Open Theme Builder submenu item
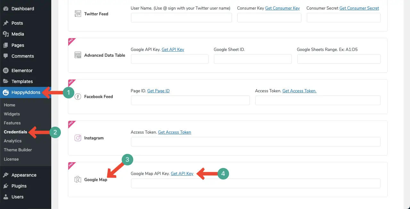The width and height of the screenshot is (410, 209). (18, 150)
